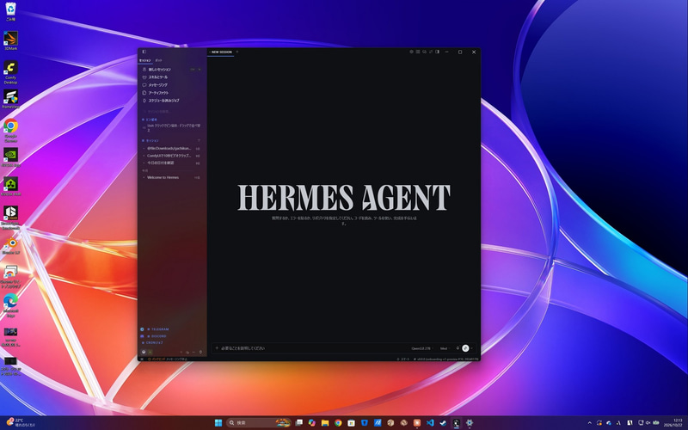The height and width of the screenshot is (430, 688).
Task: Select the Comfy Desktop shortcut icon
Action: [x=10, y=71]
